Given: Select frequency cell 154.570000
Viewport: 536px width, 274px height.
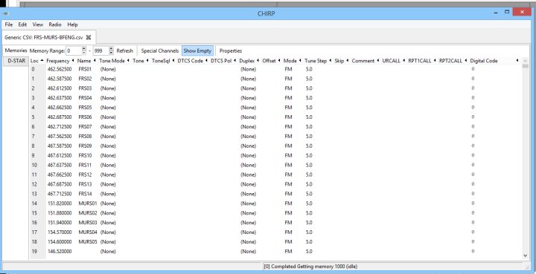Looking at the screenshot, I should [x=60, y=232].
